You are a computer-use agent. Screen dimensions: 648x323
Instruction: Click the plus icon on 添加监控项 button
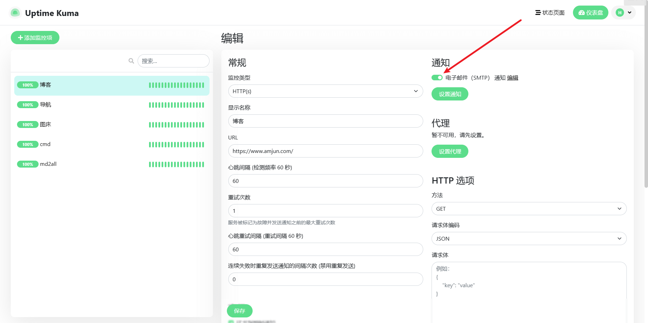(x=20, y=38)
